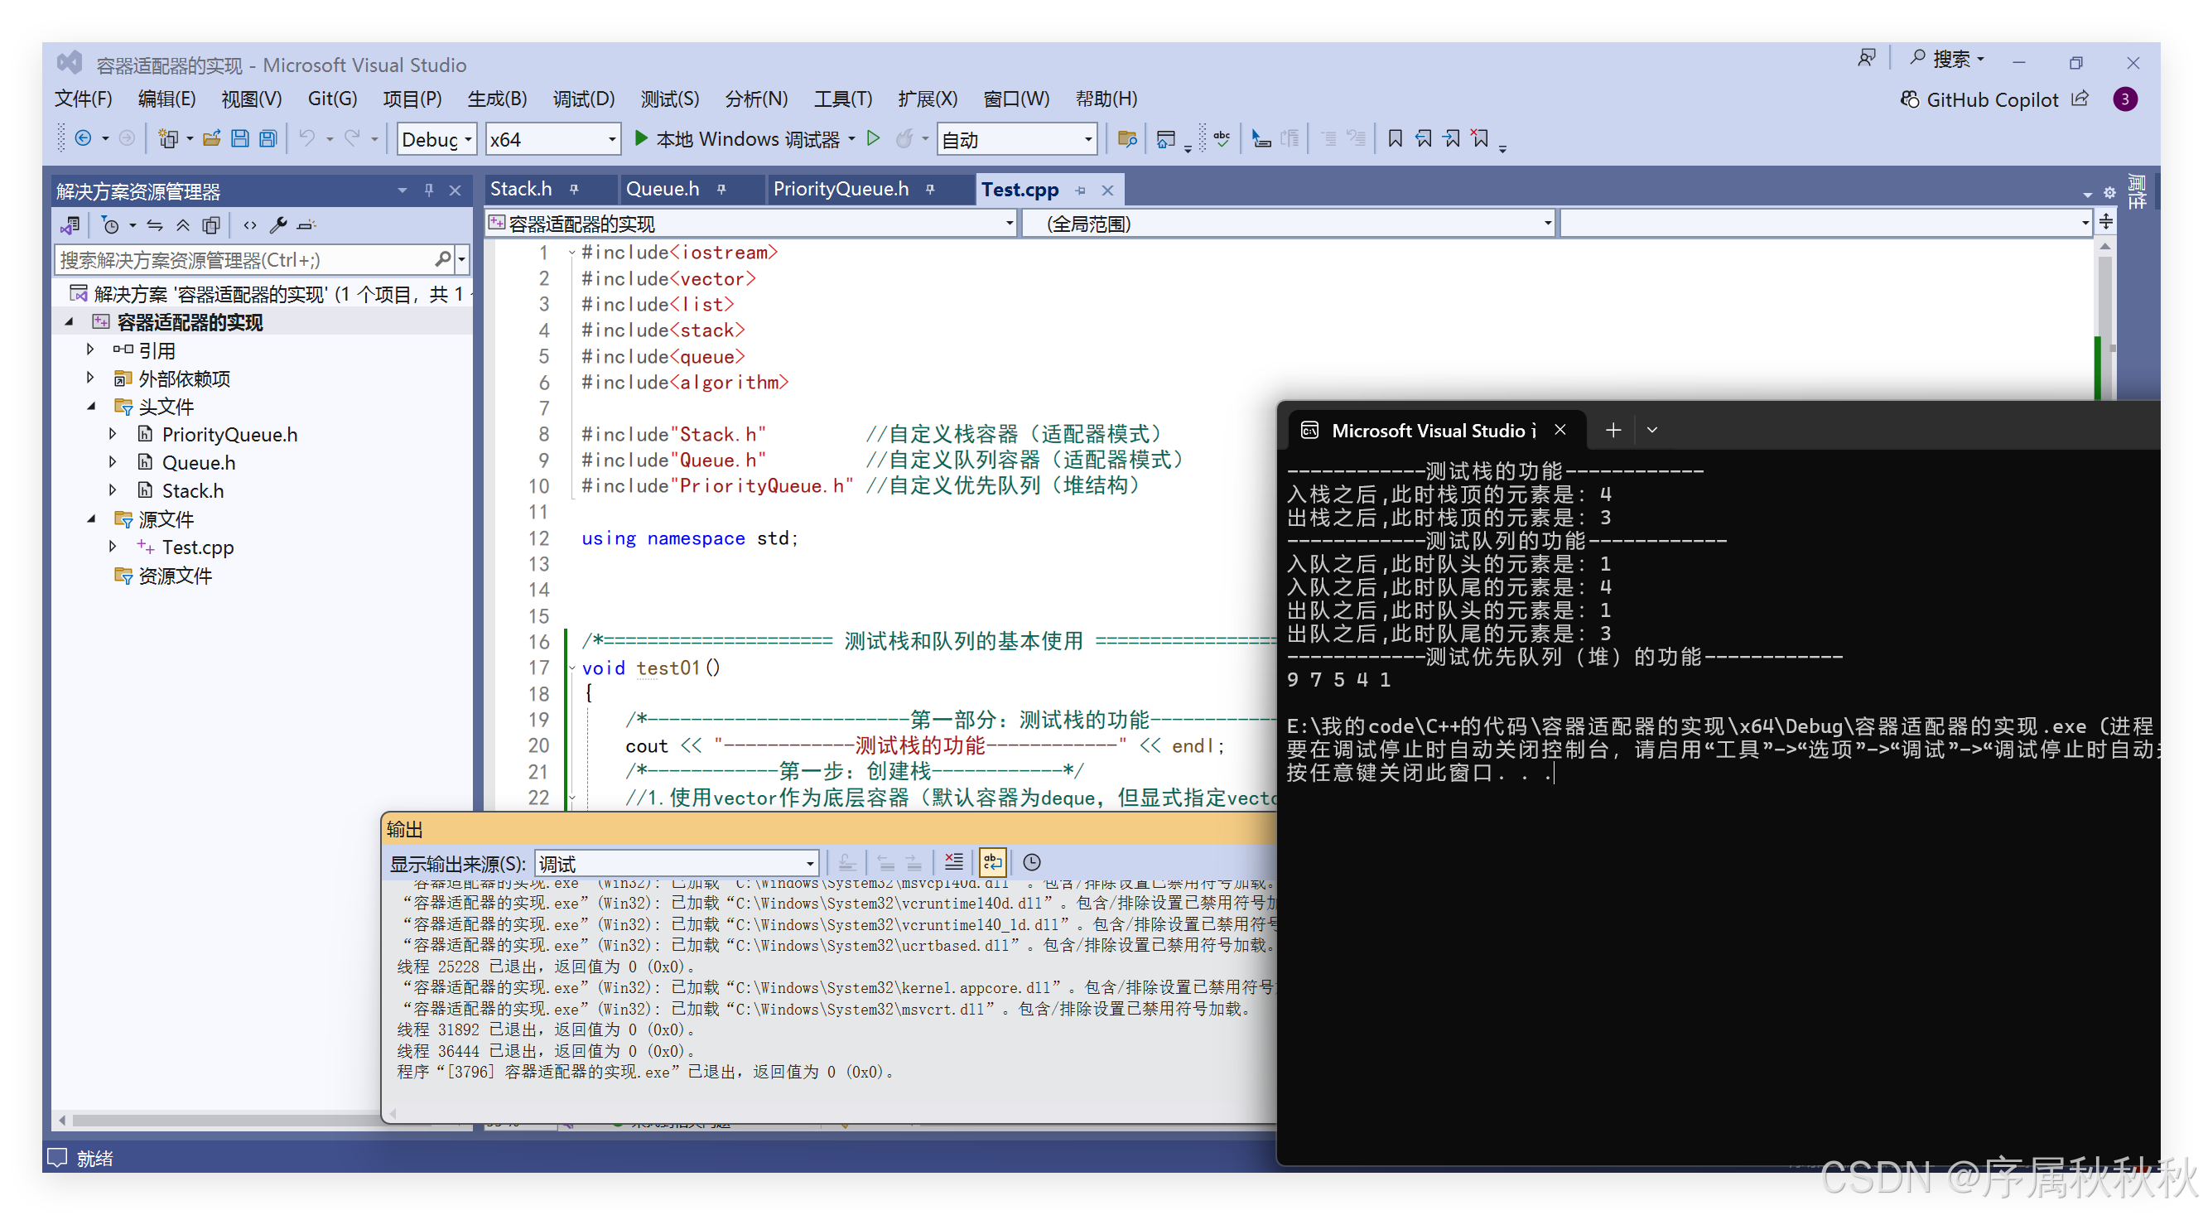Click the Save All toolbar icon
This screenshot has width=2203, height=1215.
tap(268, 138)
